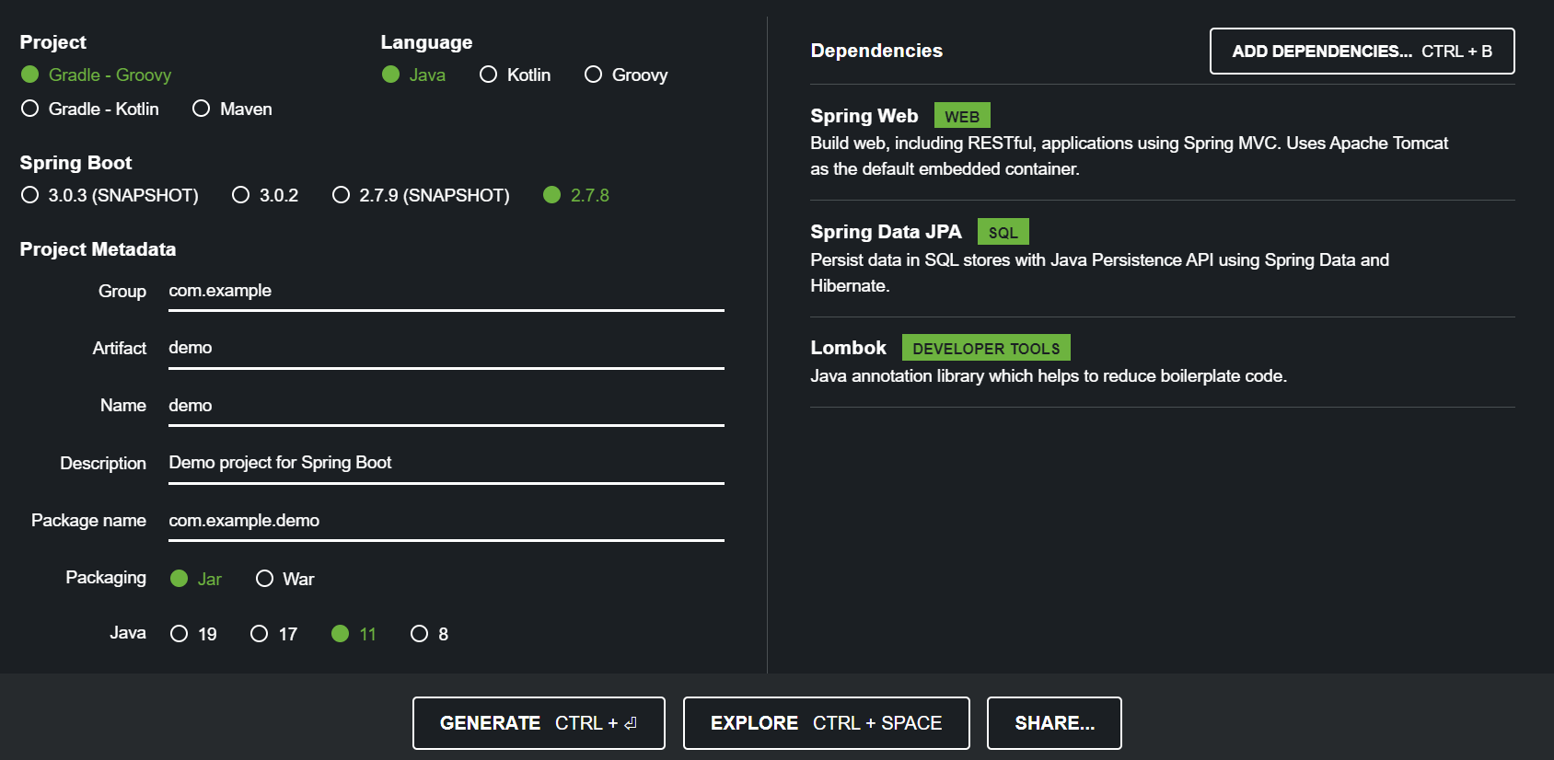
Task: Edit the Name field
Action: point(446,407)
